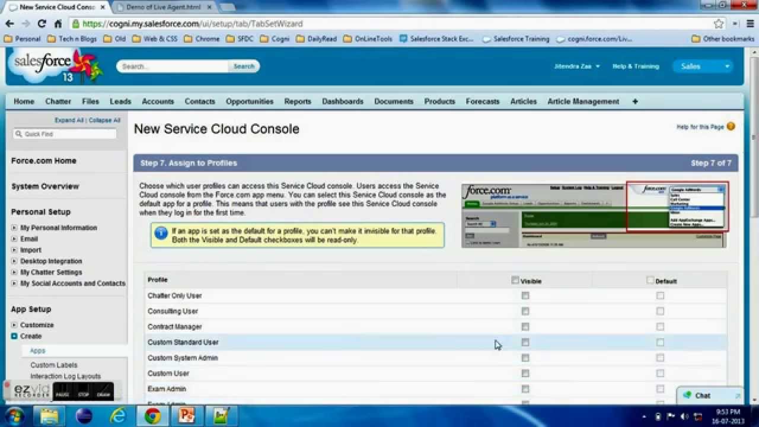Tick the Visible header checkbox

515,281
